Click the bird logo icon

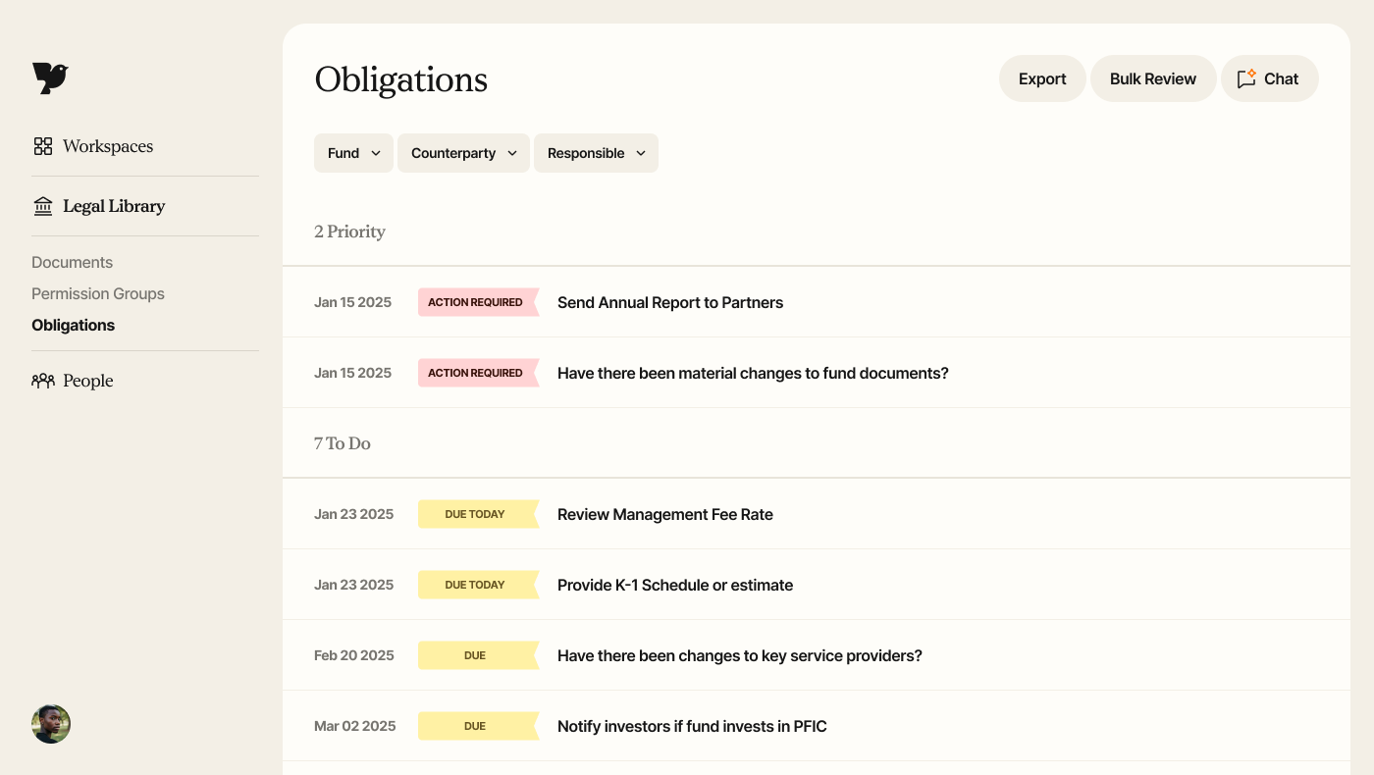[50, 78]
